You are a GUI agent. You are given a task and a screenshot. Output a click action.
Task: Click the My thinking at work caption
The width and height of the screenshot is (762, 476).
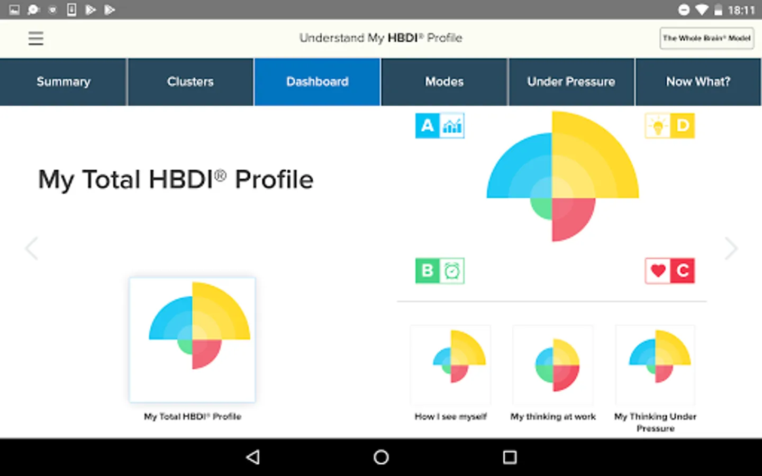tap(553, 417)
